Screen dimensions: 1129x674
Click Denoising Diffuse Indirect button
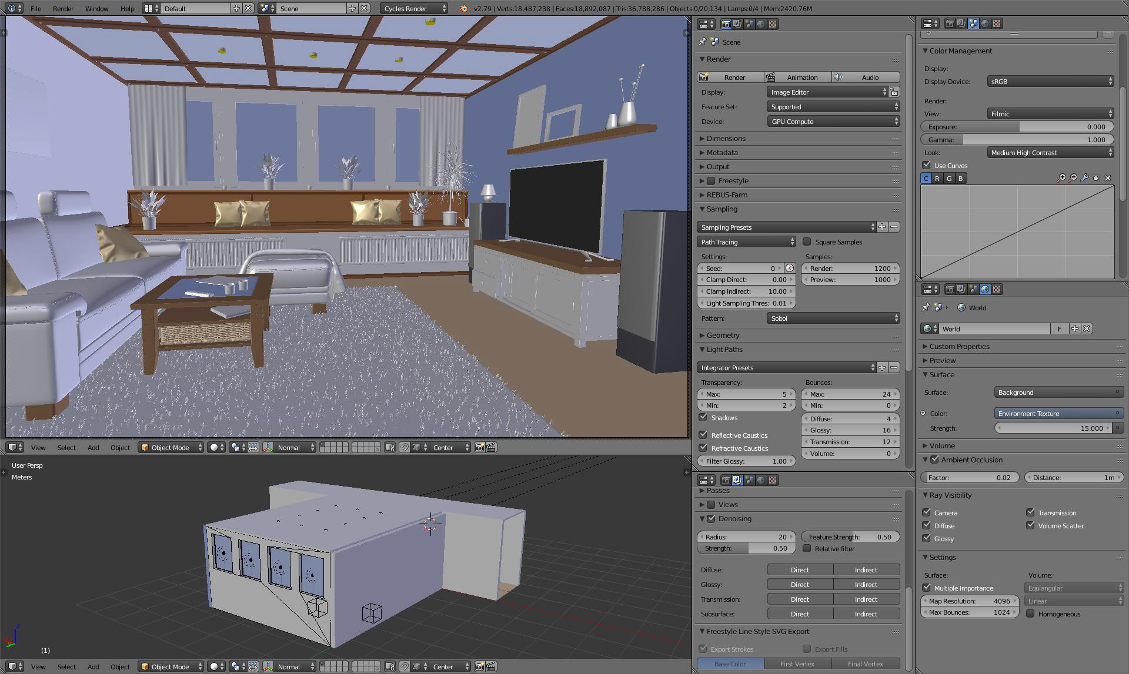click(x=866, y=570)
